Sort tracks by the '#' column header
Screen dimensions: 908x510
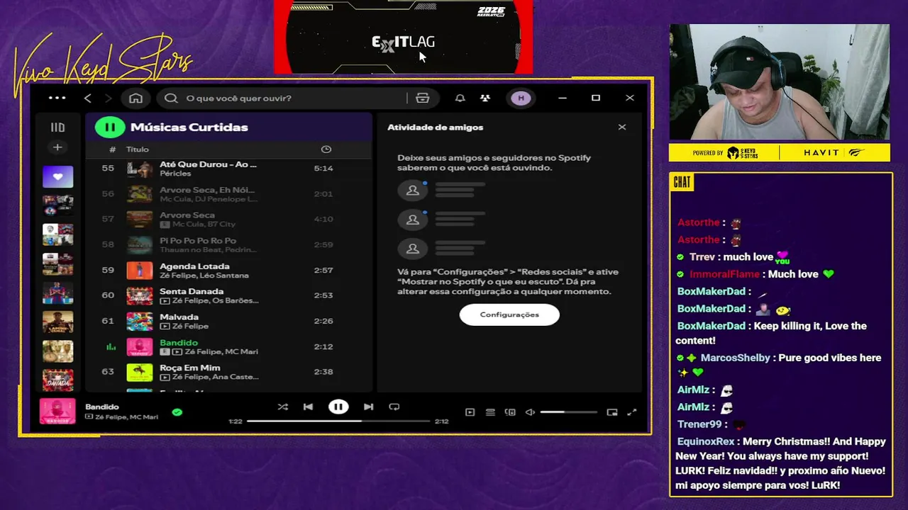[x=112, y=149]
